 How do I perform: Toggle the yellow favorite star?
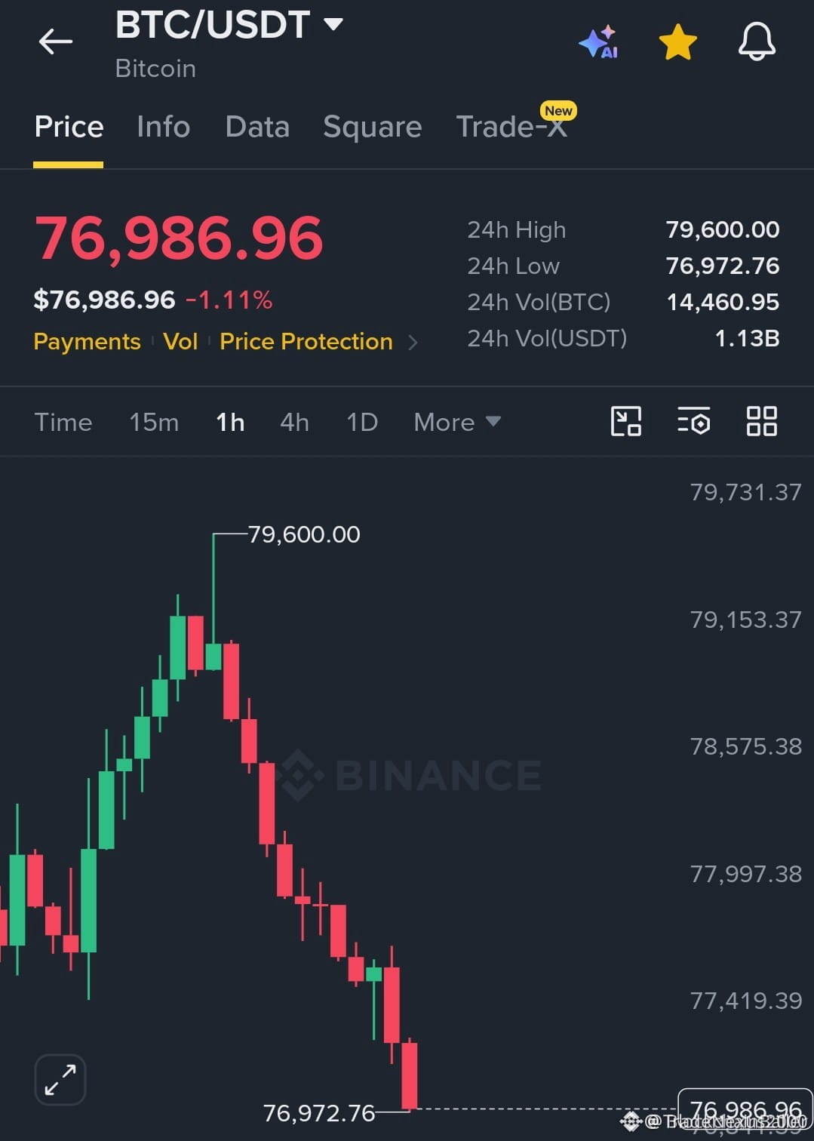pyautogui.click(x=677, y=42)
